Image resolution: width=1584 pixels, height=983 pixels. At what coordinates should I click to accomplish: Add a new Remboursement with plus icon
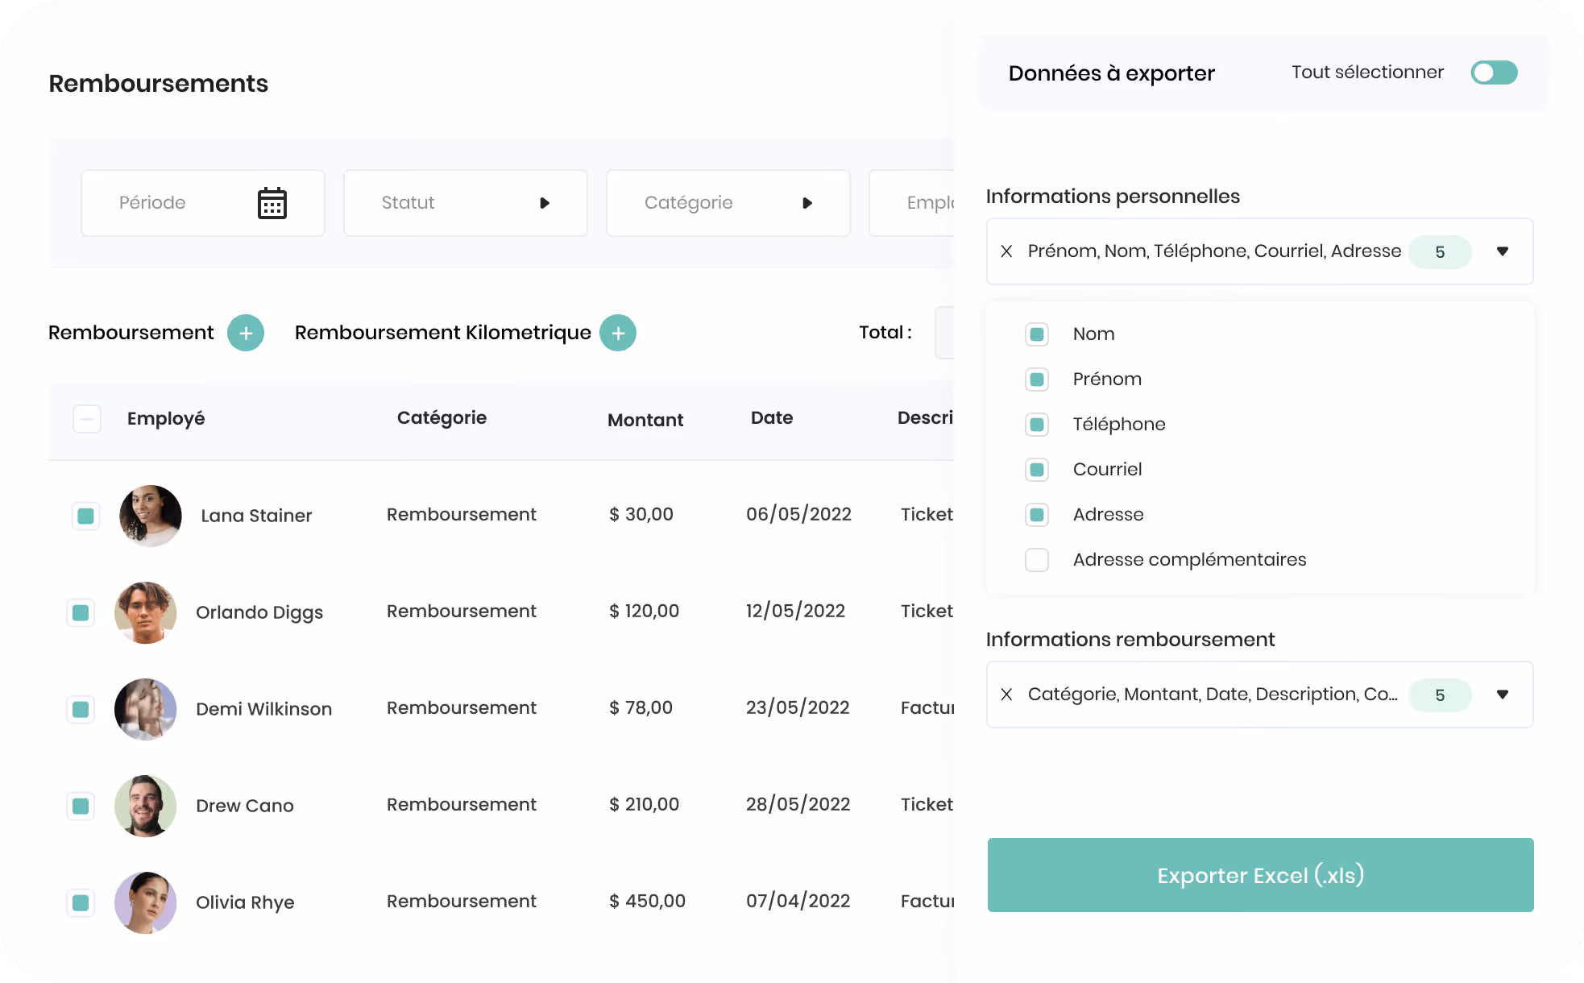pos(246,333)
